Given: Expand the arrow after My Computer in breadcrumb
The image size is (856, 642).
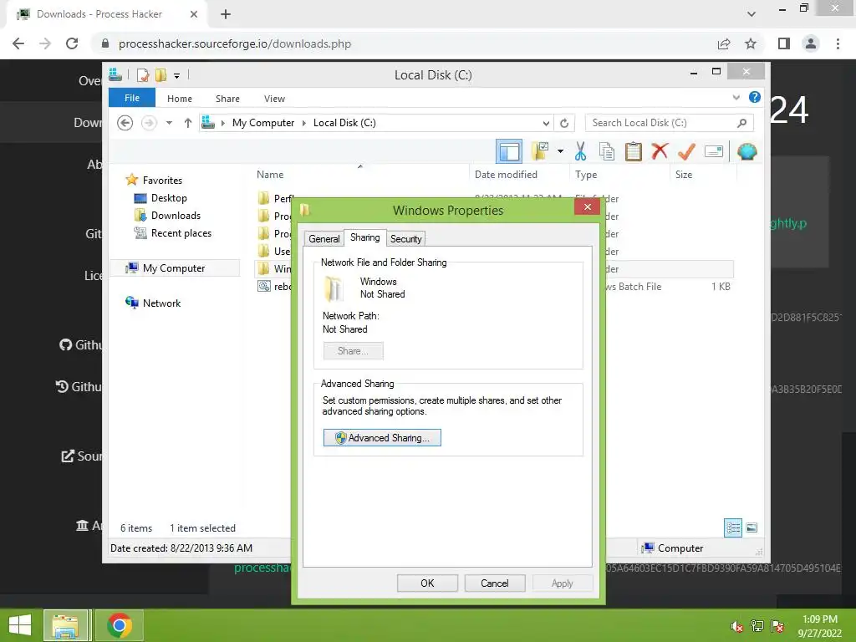Looking at the screenshot, I should point(304,123).
